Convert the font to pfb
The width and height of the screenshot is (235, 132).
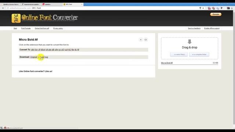[x=53, y=50]
